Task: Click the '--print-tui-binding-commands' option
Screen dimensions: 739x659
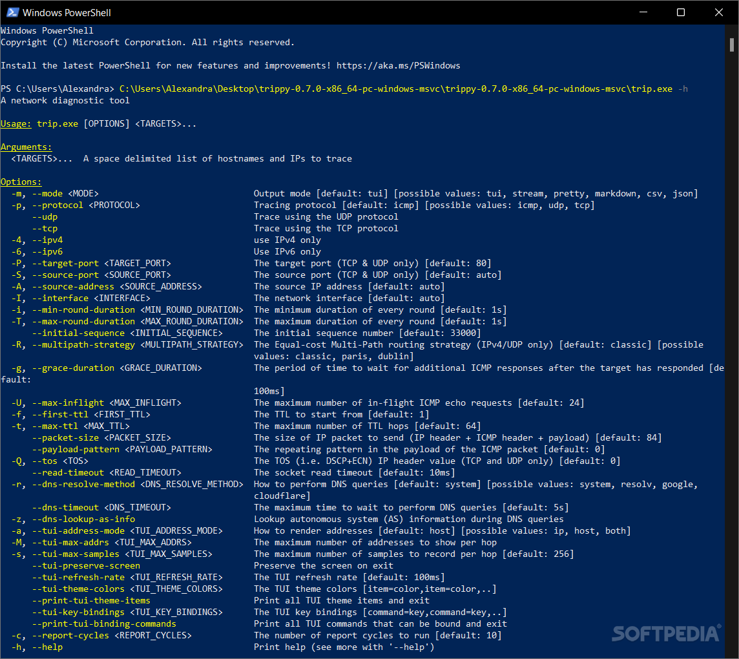Action: [104, 623]
